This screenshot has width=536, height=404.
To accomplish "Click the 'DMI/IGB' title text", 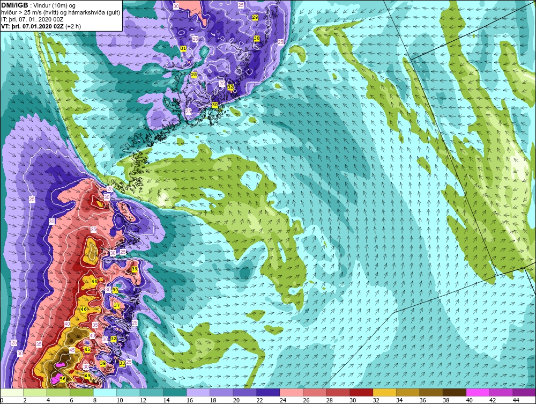I will click(x=14, y=5).
